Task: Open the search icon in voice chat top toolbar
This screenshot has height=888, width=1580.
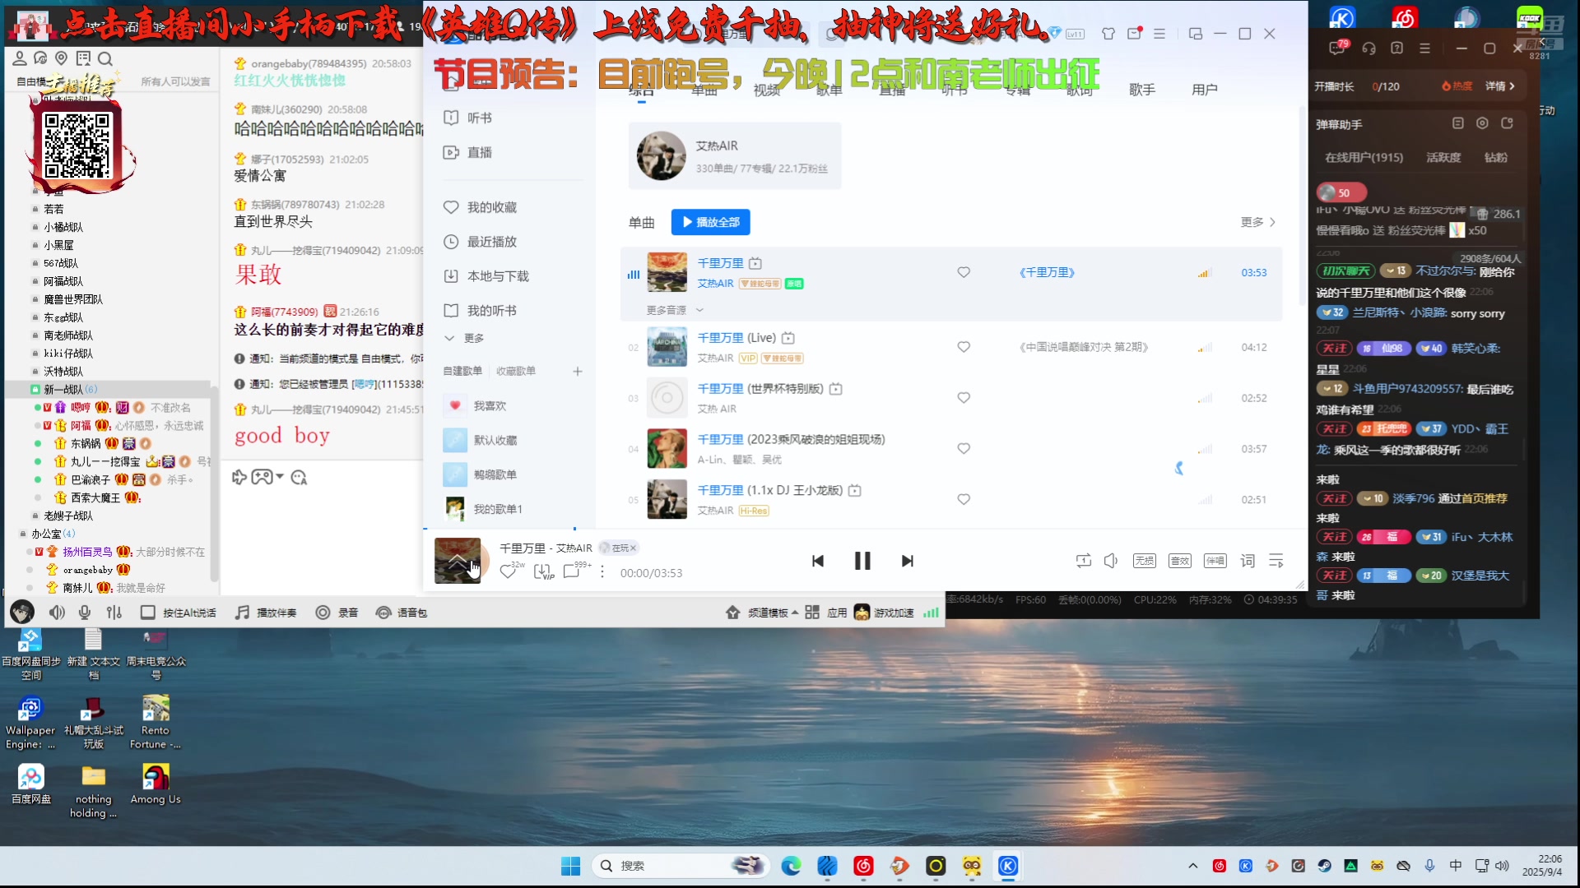Action: click(105, 58)
